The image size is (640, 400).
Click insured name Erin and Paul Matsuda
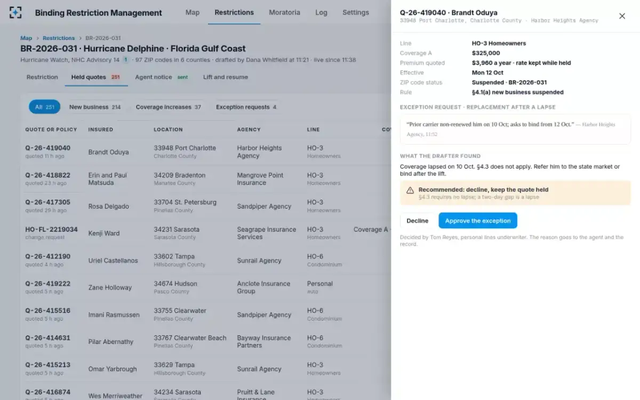(x=107, y=179)
